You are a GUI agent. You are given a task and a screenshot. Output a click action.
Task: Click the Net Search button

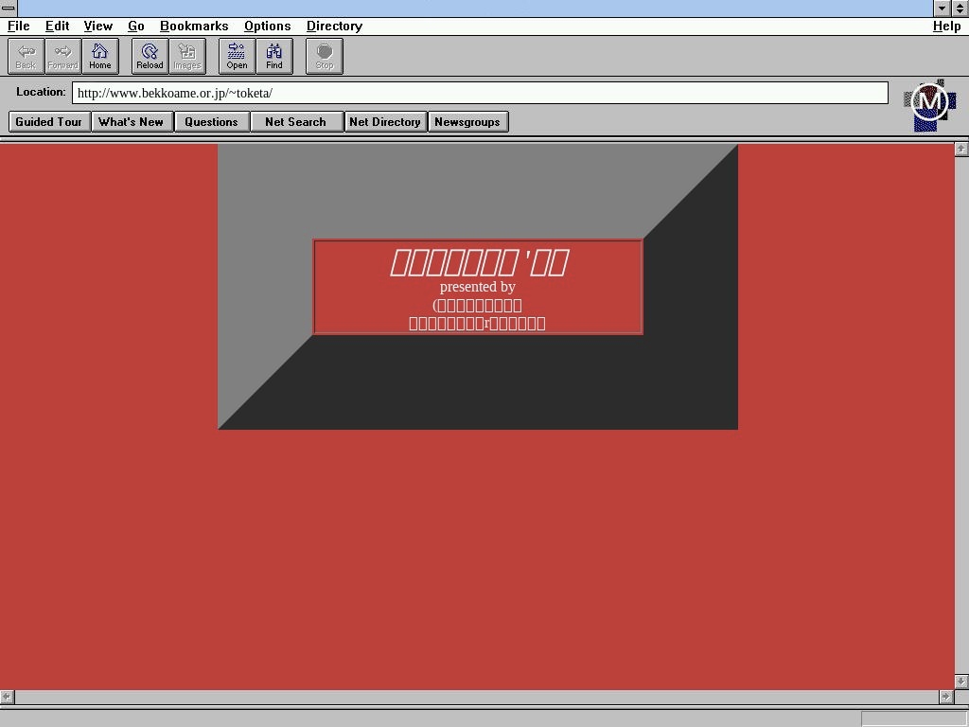(x=295, y=122)
